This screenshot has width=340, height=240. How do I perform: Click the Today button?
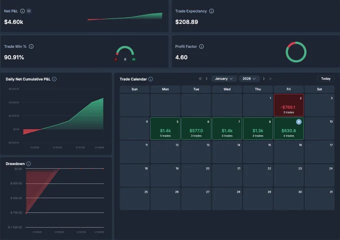click(325, 78)
